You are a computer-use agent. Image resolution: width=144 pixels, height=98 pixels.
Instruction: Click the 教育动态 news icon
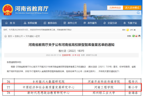click(45, 23)
